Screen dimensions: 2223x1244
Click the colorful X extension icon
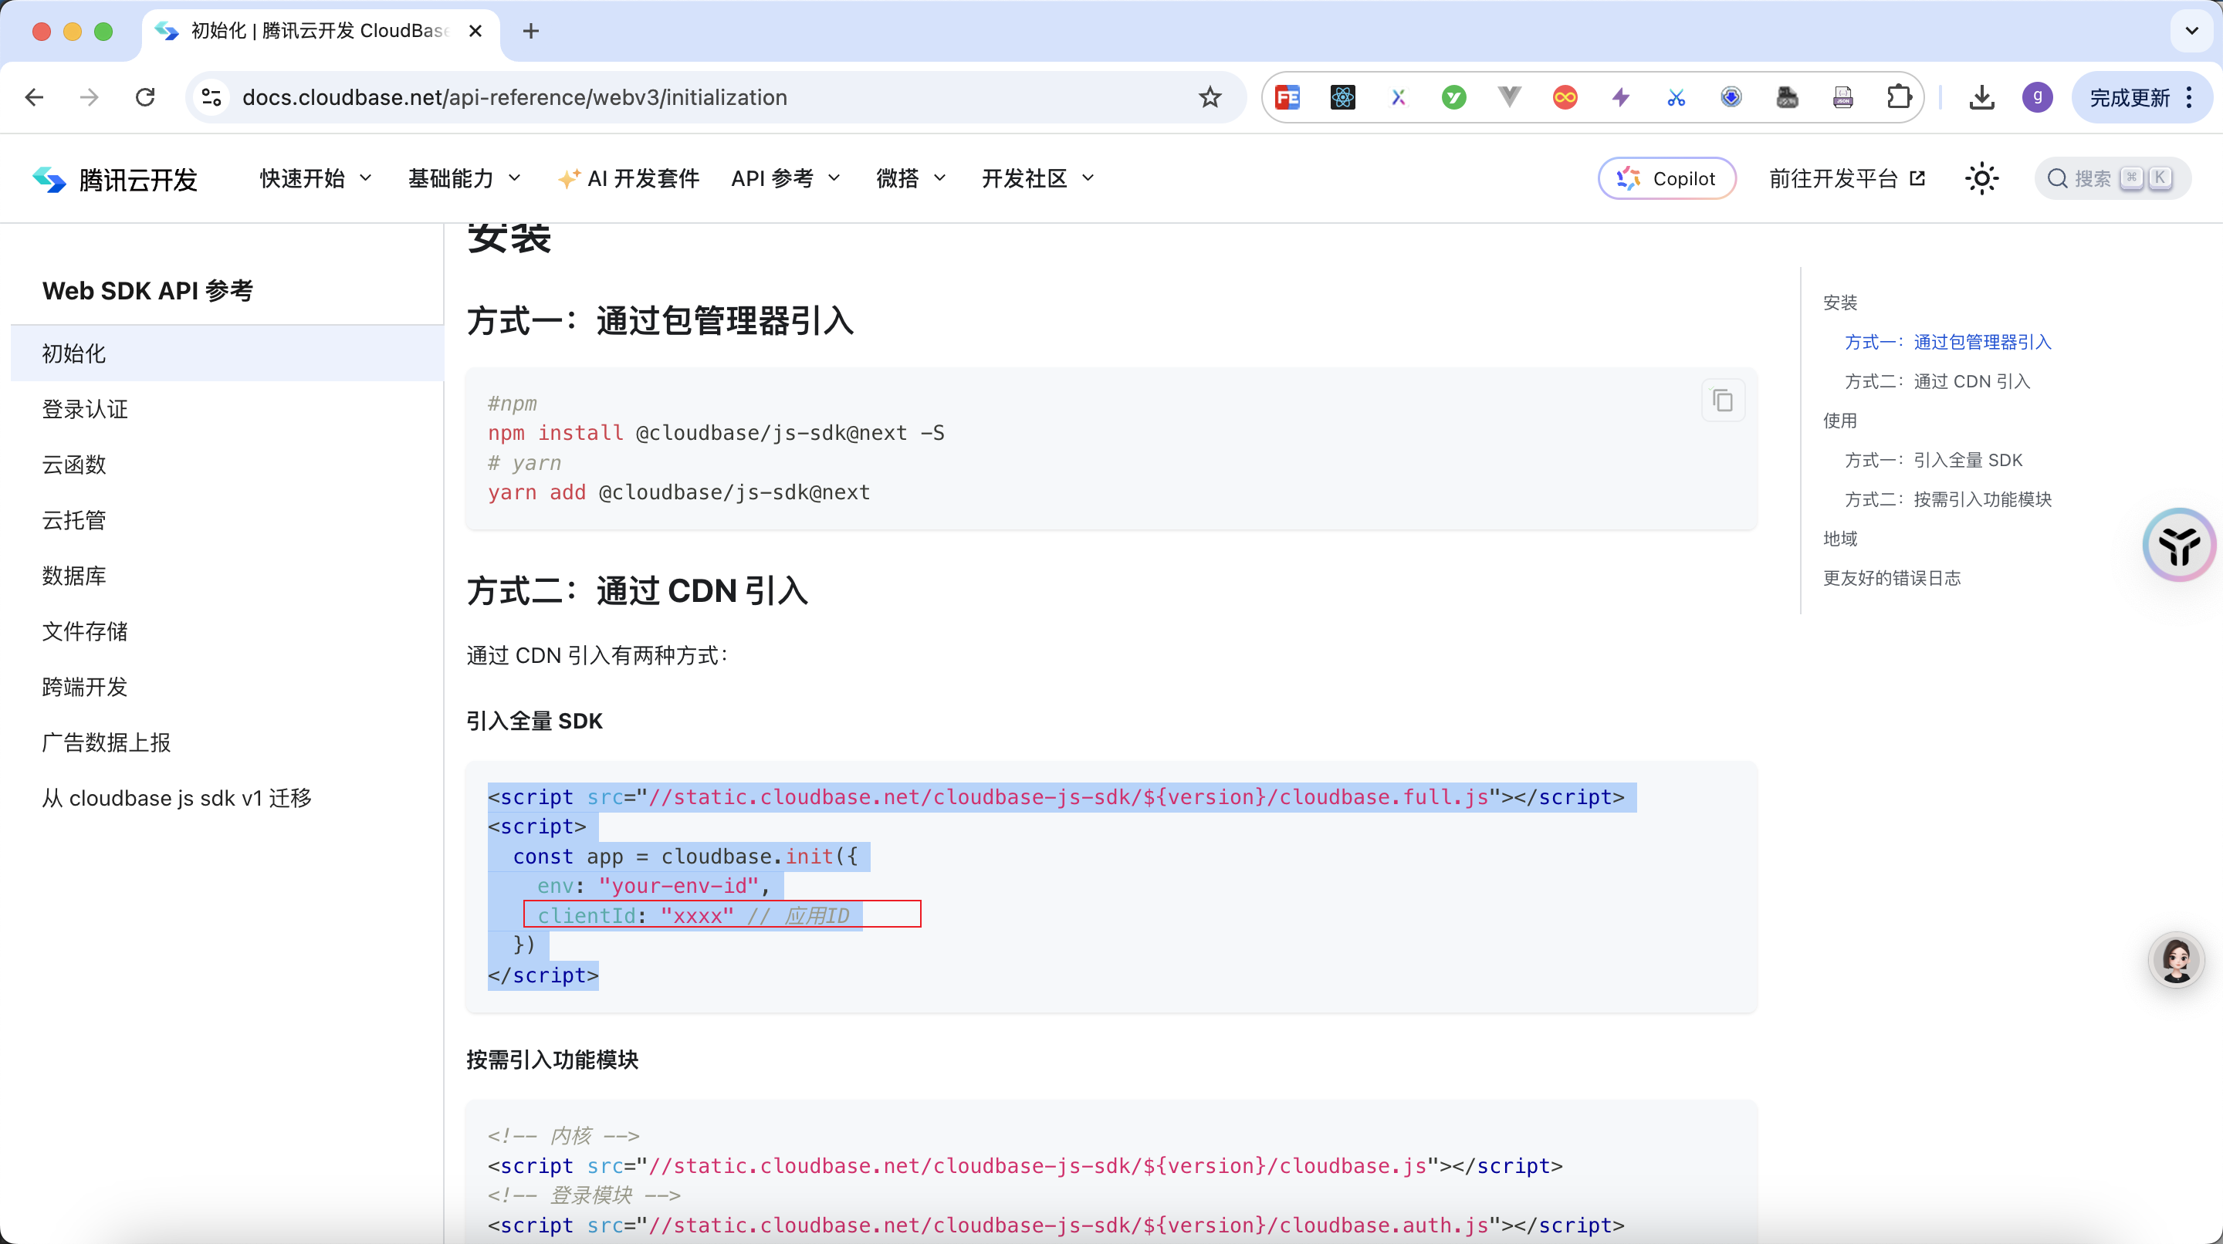click(1398, 97)
